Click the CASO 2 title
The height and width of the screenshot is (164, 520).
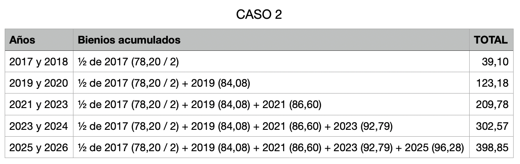point(259,15)
